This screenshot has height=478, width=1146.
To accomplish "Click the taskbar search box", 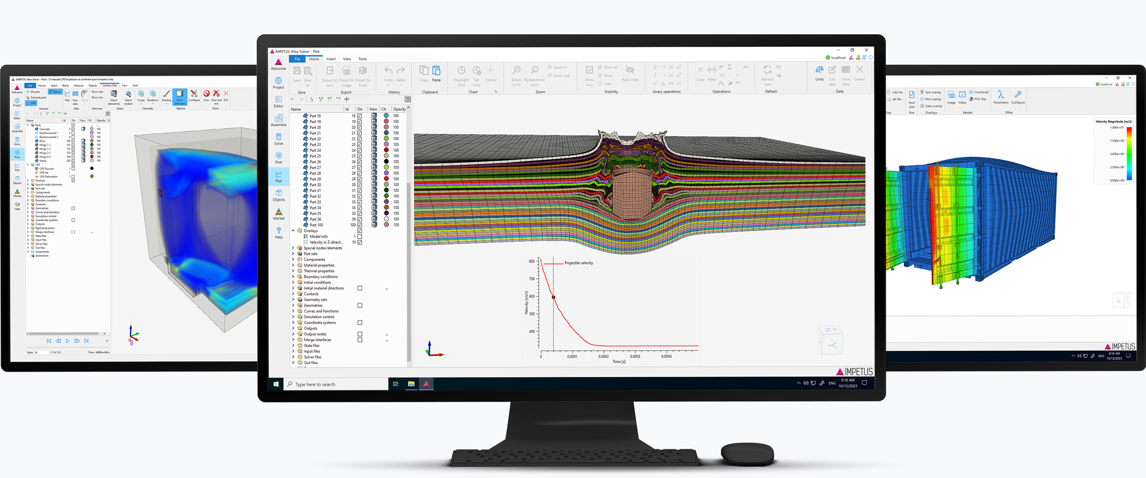I will 336,384.
